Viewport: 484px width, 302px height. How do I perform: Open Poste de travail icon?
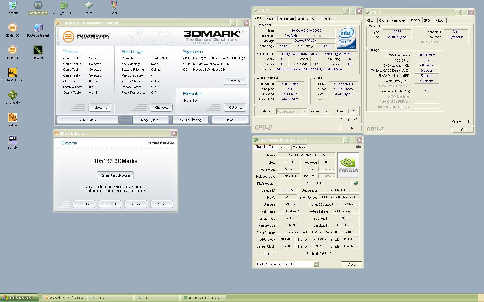38,30
